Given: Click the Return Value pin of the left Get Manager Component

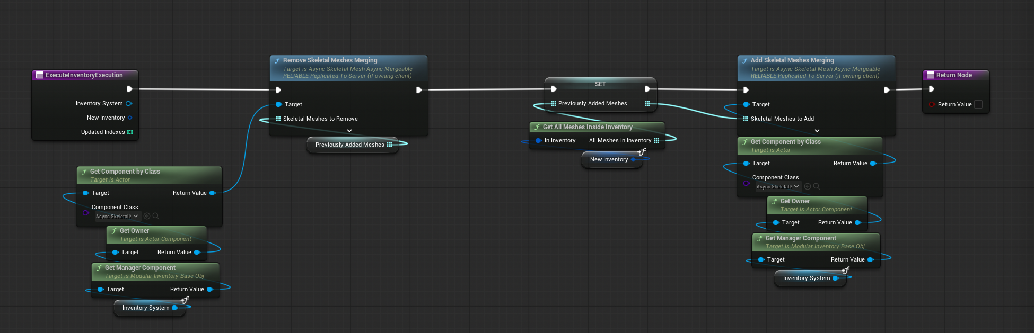Looking at the screenshot, I should click(x=210, y=289).
